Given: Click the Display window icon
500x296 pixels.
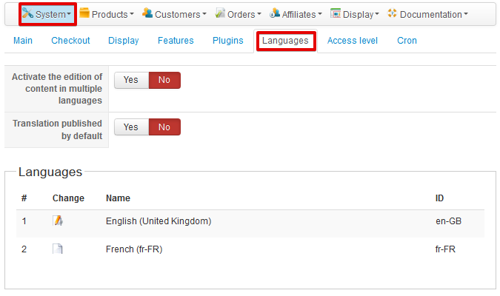Looking at the screenshot, I should pyautogui.click(x=336, y=13).
